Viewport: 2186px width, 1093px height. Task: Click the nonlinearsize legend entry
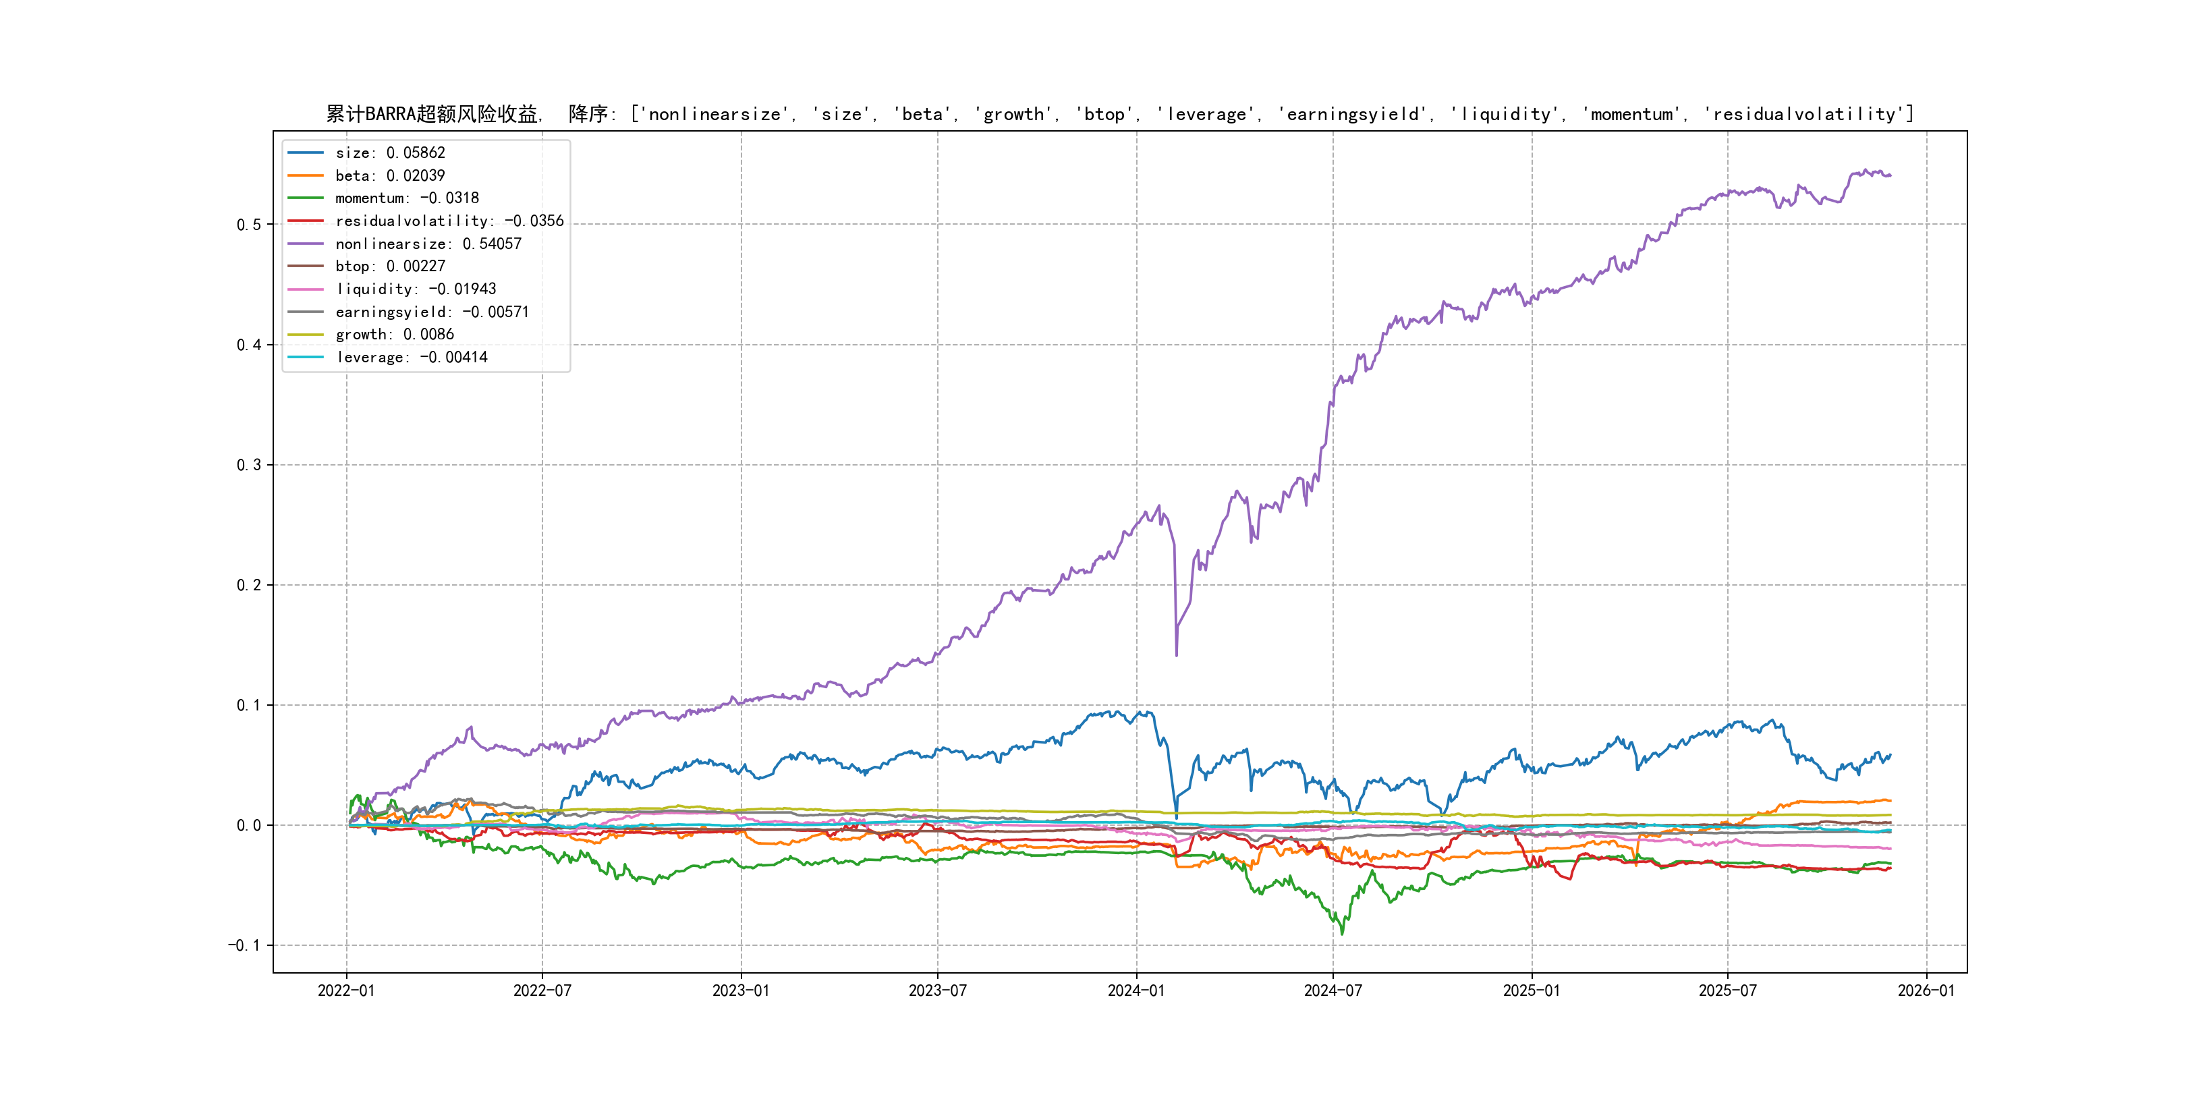click(428, 244)
